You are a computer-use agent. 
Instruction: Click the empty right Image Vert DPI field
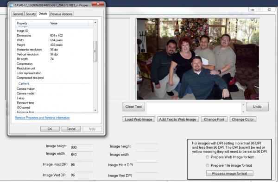click(x=147, y=176)
